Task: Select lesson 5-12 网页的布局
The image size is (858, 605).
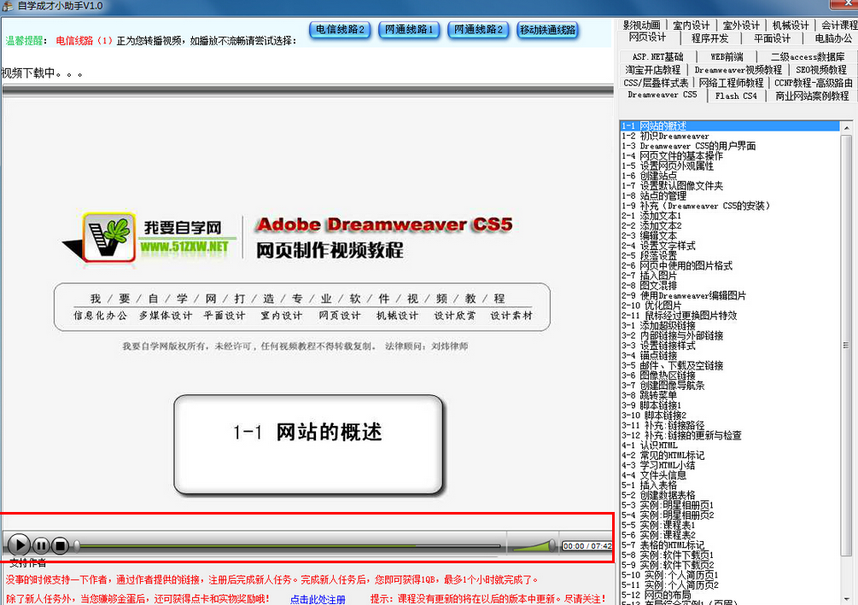Action: click(x=729, y=595)
